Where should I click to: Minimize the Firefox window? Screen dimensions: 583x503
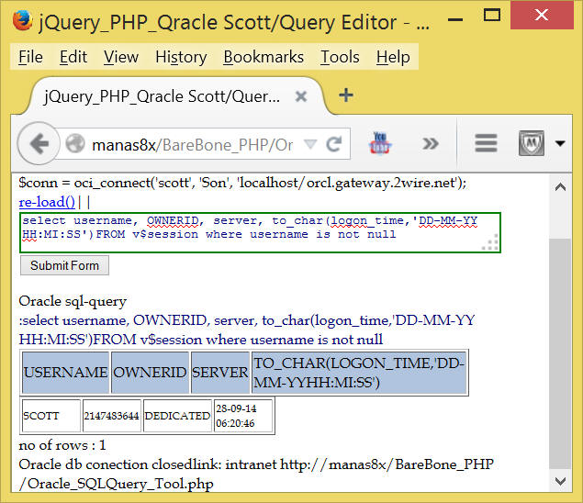[455, 19]
